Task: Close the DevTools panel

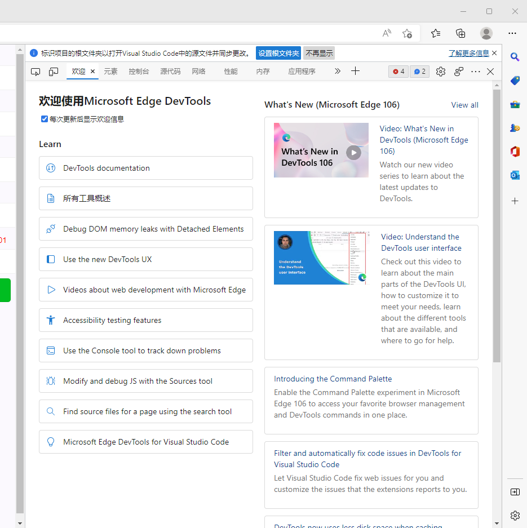Action: coord(490,72)
